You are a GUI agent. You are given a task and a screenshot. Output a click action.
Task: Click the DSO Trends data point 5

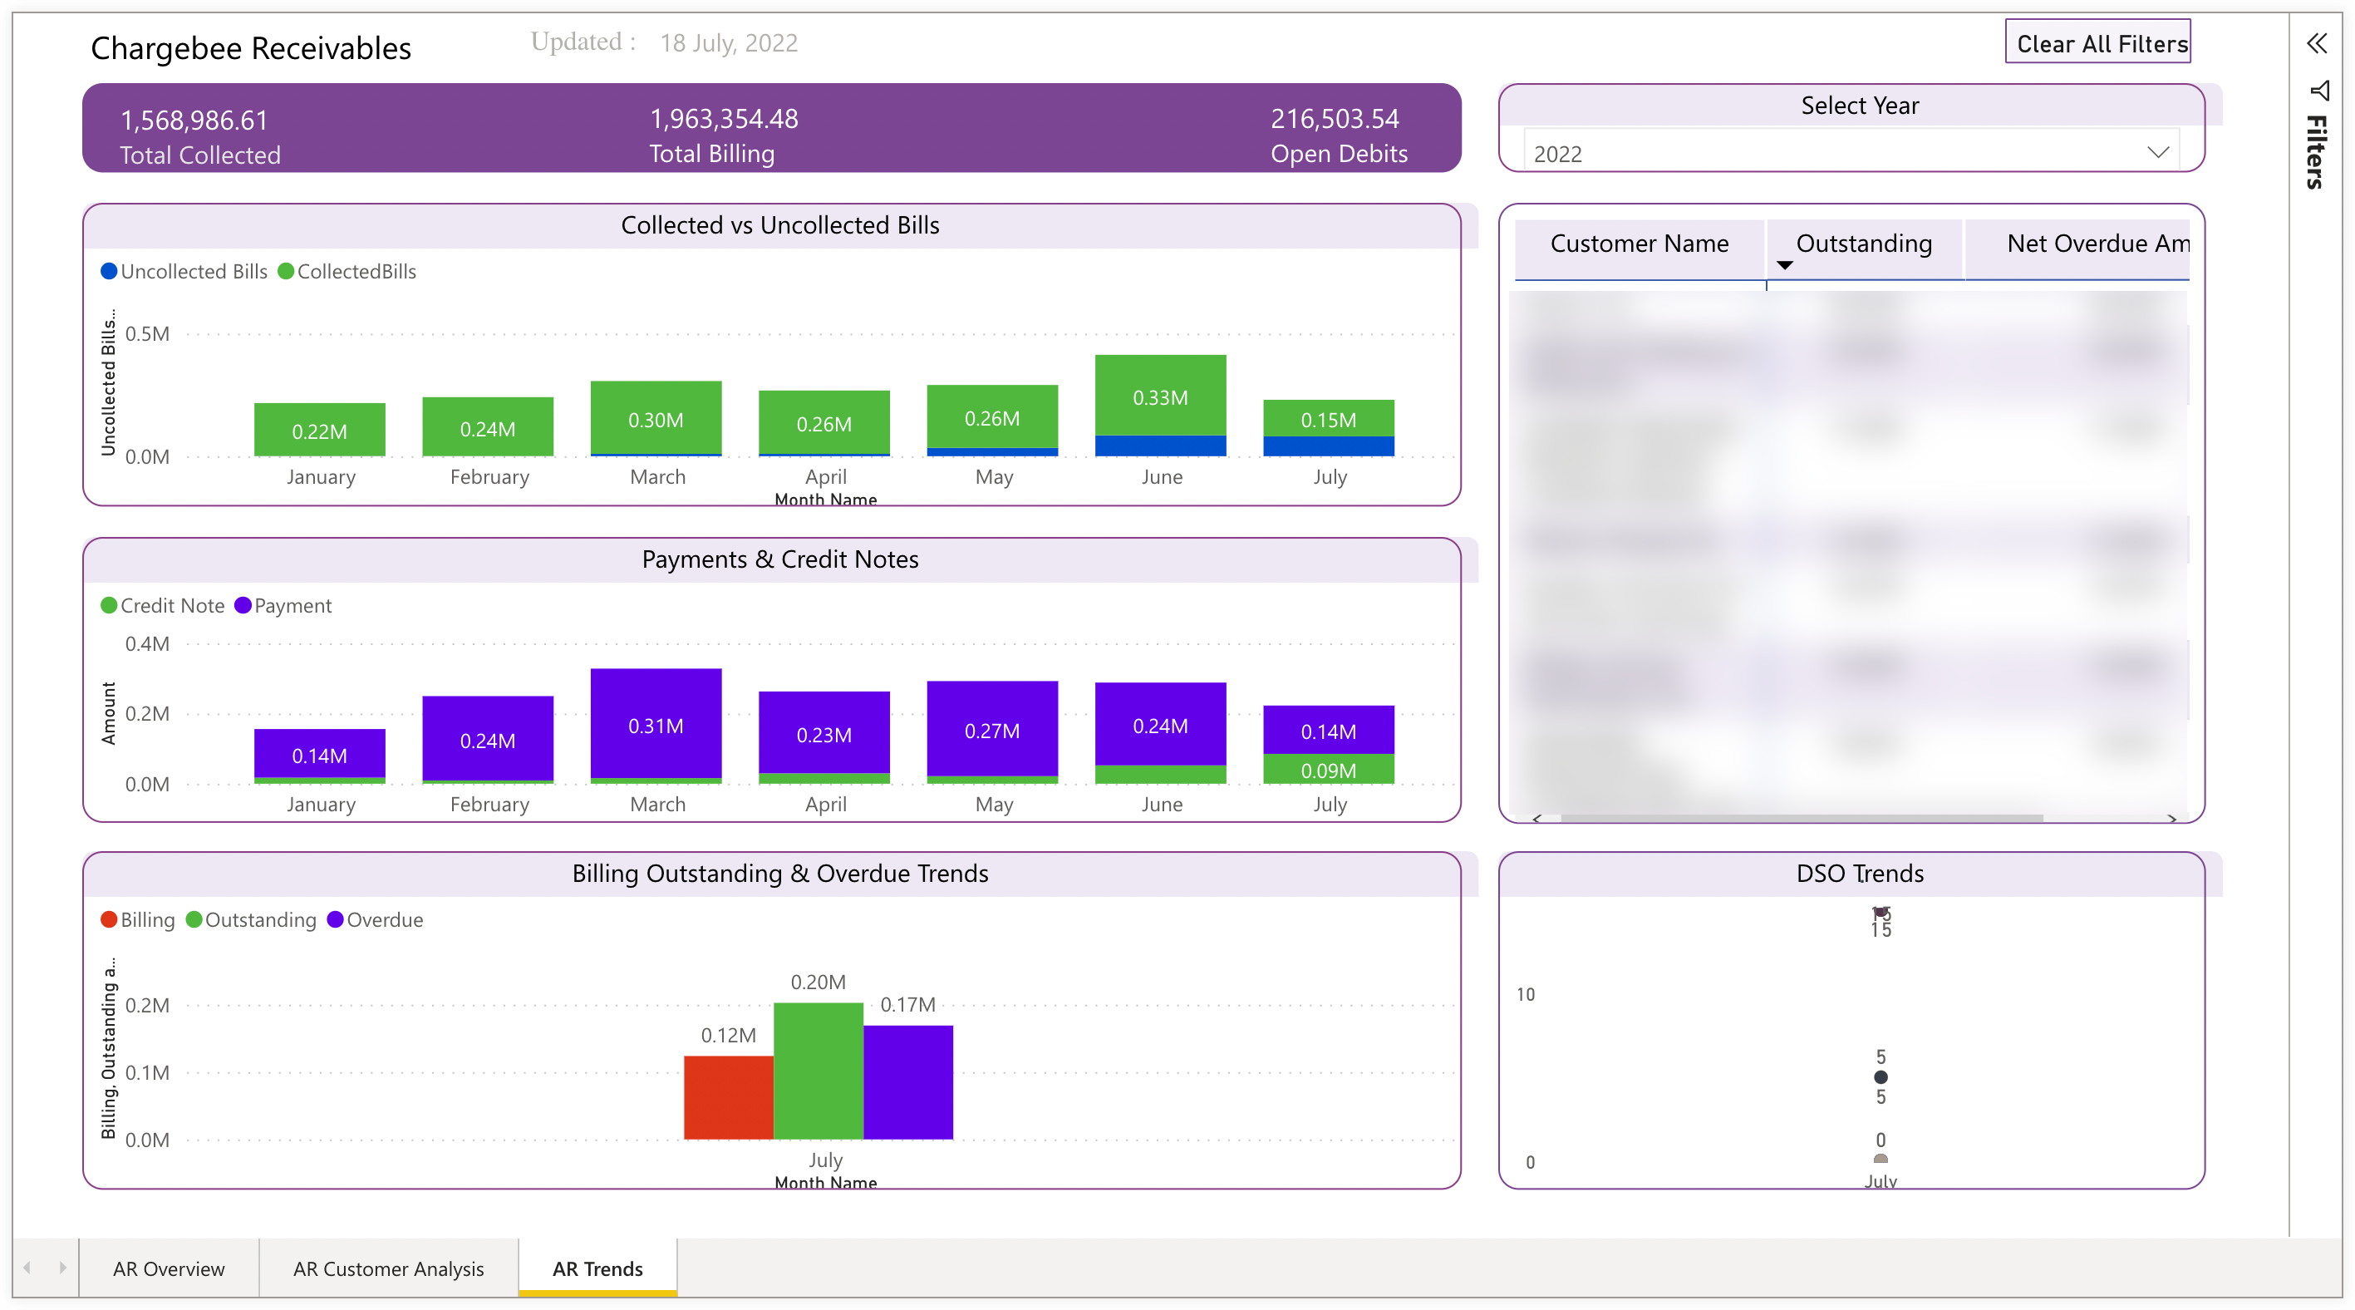pyautogui.click(x=1880, y=1077)
